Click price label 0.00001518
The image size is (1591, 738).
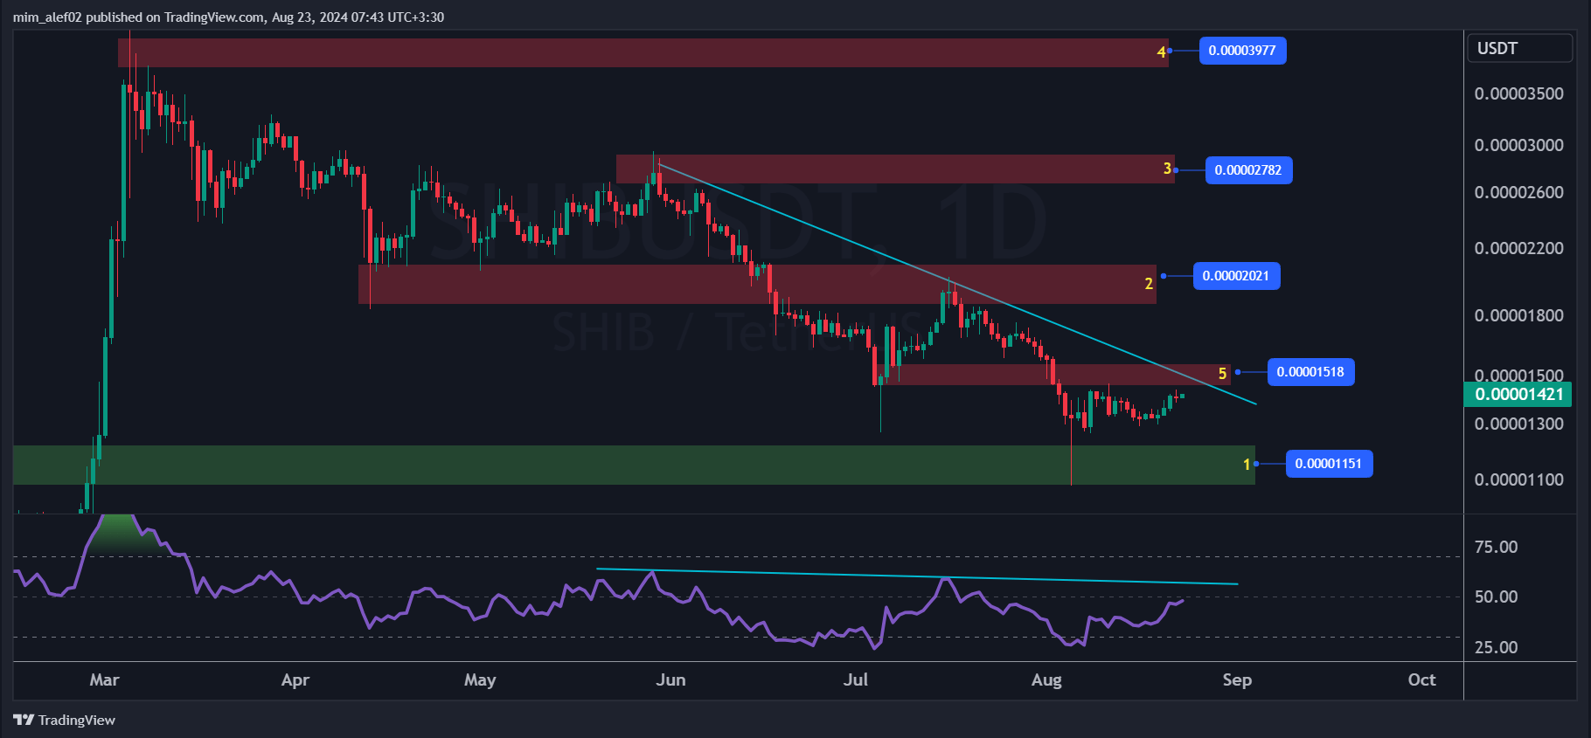[1310, 372]
